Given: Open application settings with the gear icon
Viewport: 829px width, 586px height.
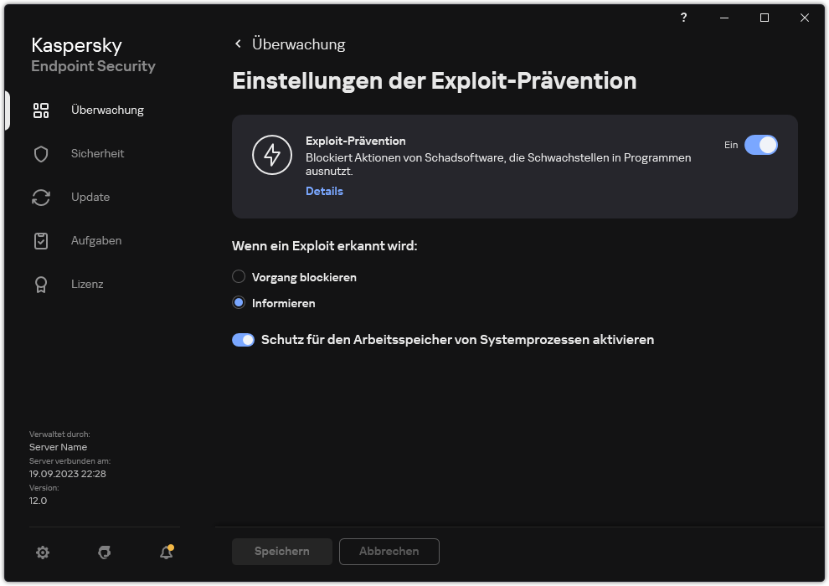Looking at the screenshot, I should coord(42,553).
